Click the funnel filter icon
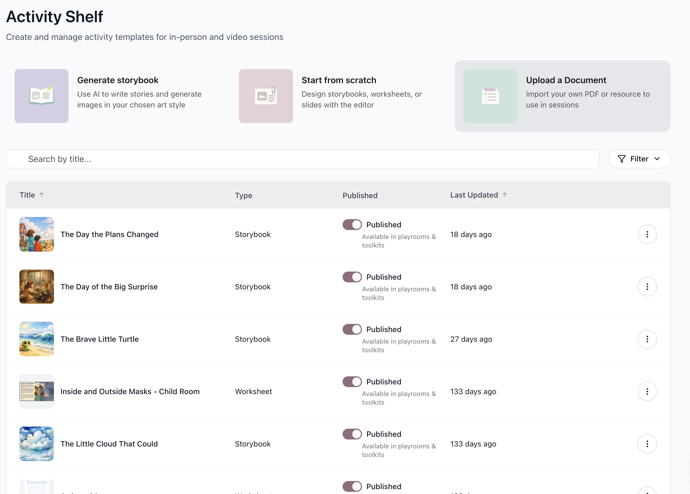Screen dimensions: 690x494 (x=621, y=159)
